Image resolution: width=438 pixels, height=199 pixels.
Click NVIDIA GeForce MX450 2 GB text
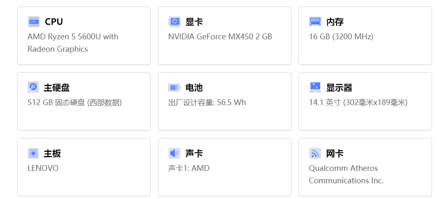220,36
